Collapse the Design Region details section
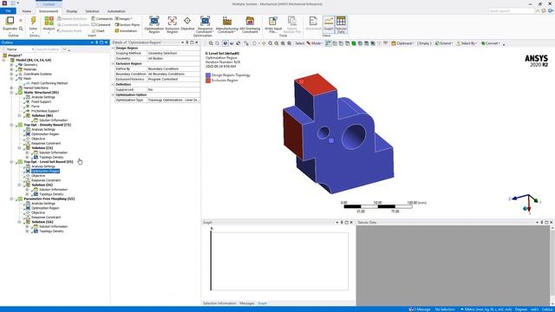 (114, 48)
